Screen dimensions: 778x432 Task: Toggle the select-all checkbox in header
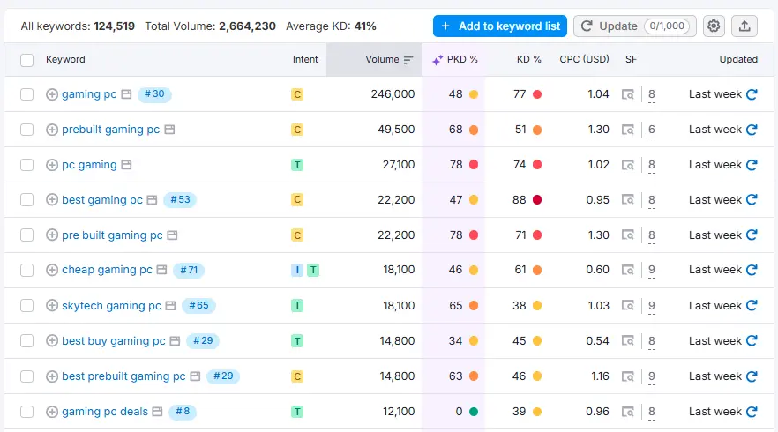[x=26, y=60]
